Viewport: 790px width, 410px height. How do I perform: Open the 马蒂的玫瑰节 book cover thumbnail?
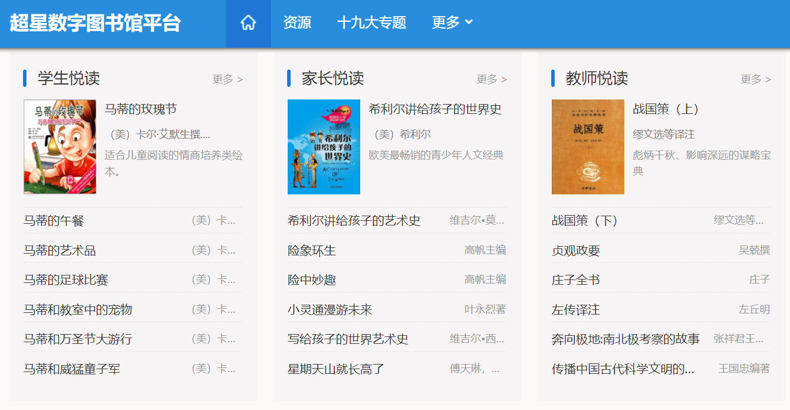(60, 147)
